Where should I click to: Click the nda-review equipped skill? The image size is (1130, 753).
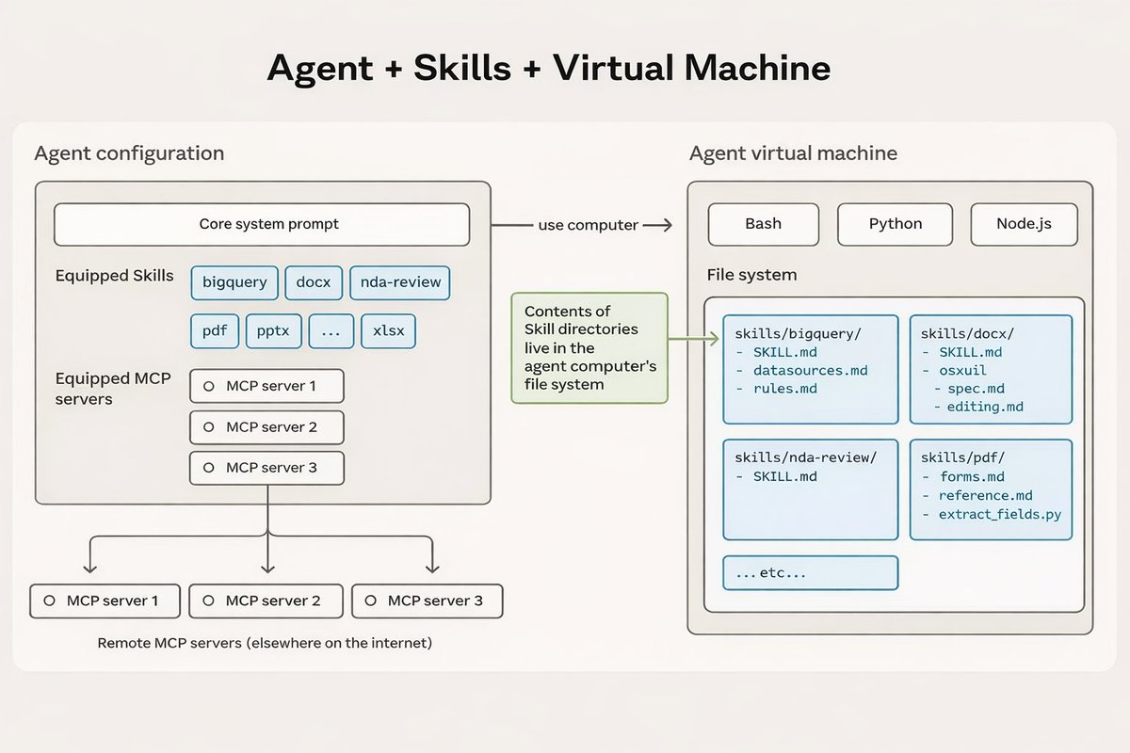coord(399,282)
